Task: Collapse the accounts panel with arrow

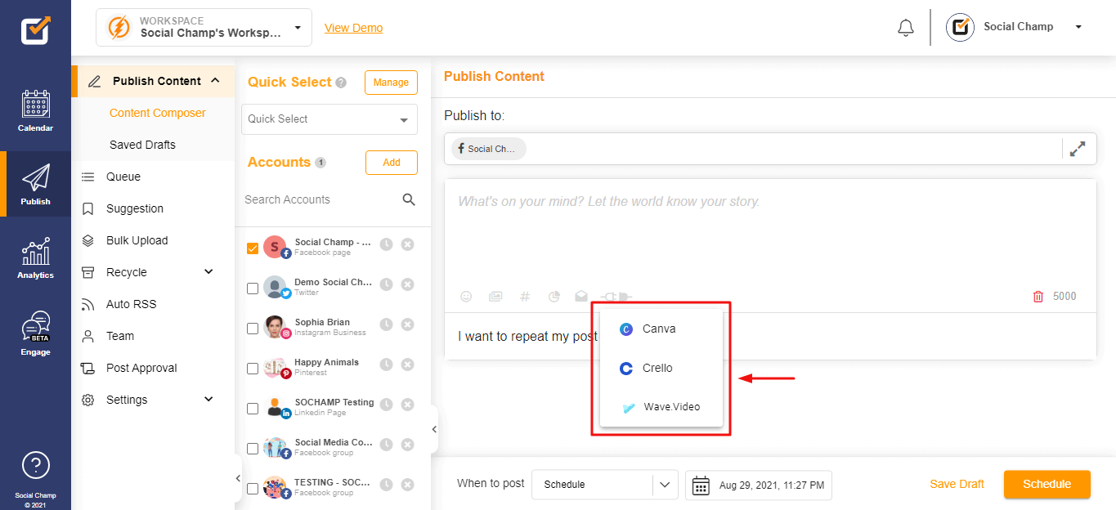Action: click(x=434, y=429)
